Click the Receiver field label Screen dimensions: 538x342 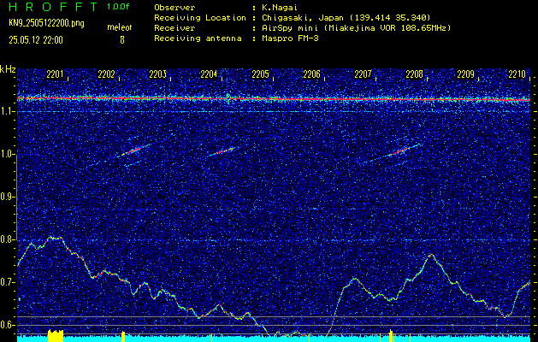(174, 27)
